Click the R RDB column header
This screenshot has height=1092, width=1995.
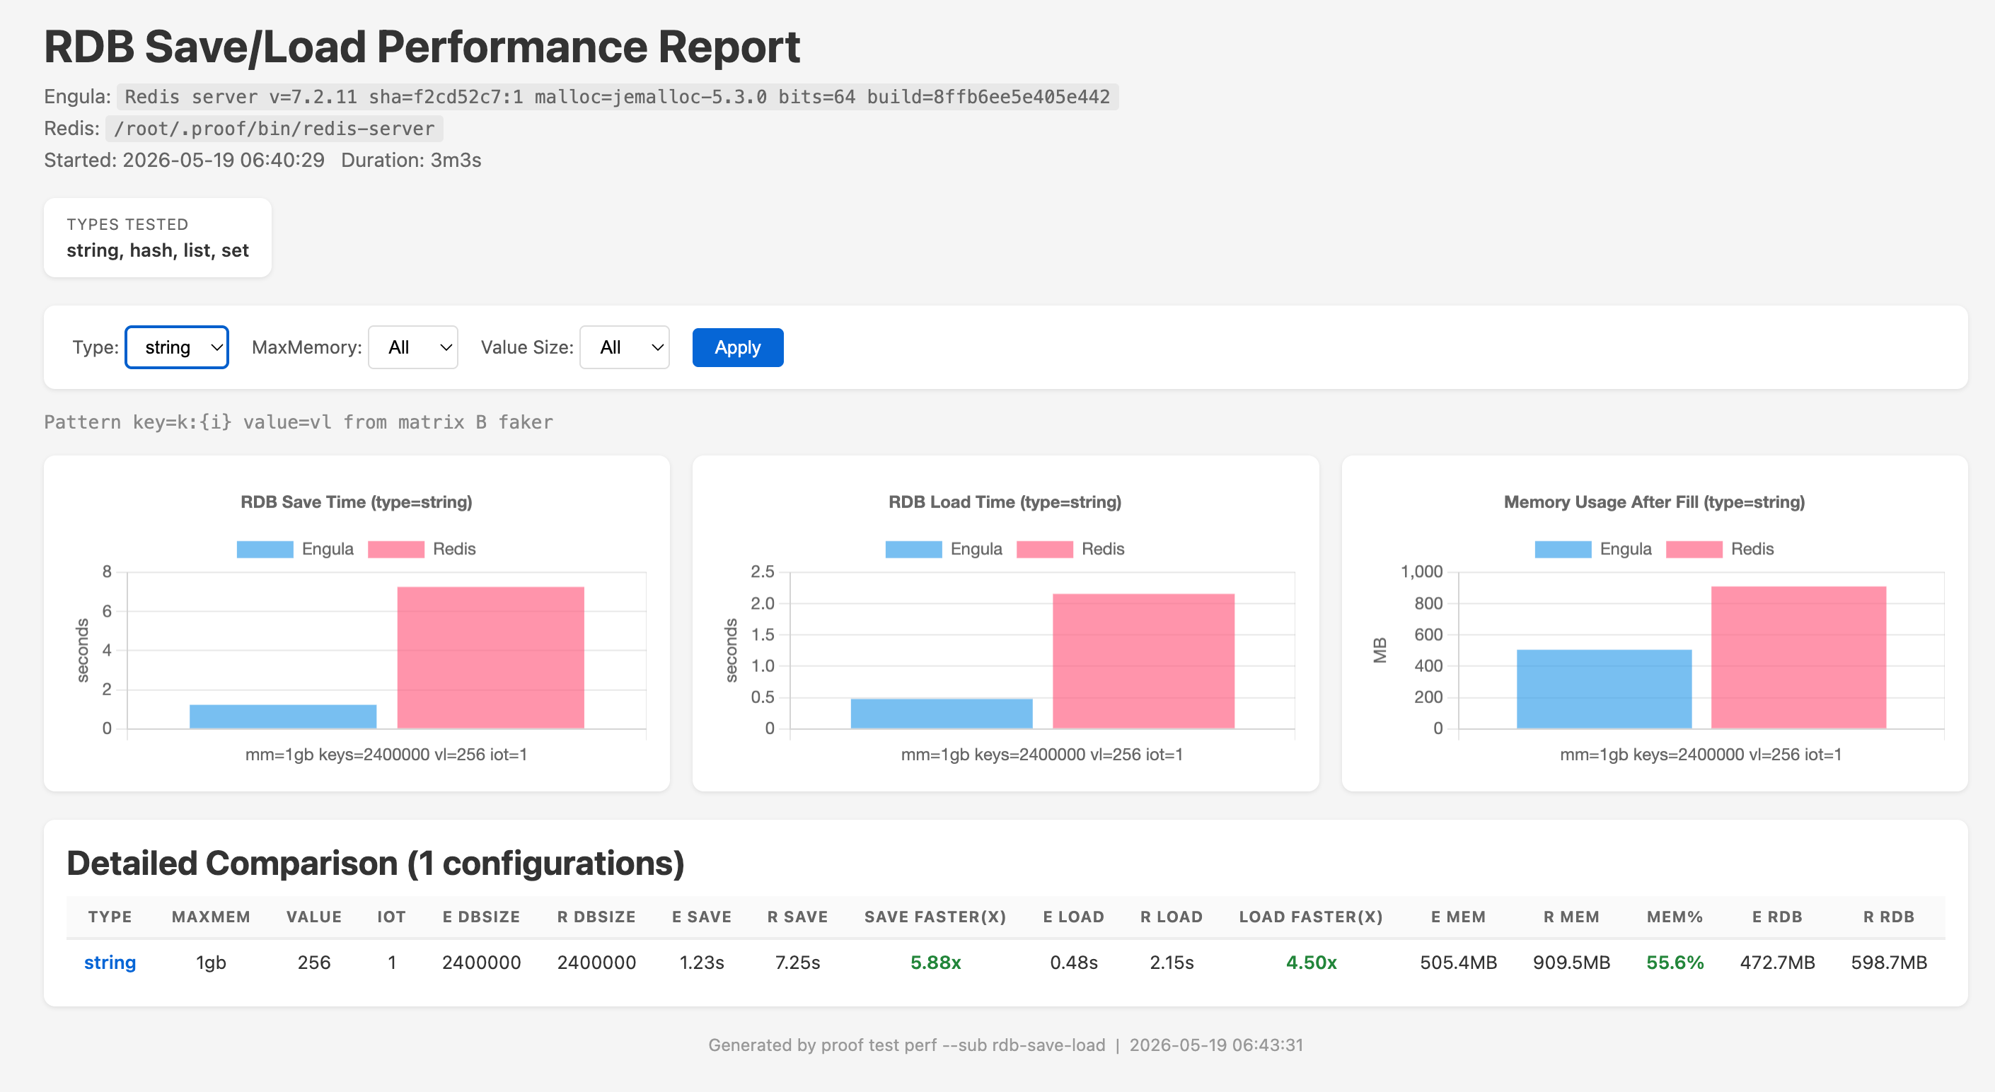(1889, 917)
